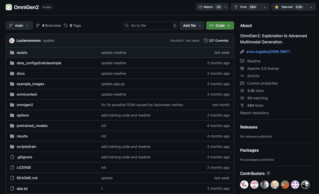Screen dimensions: 319x194
Task: Click the fork icon beside 284 forks
Action: pos(242,105)
